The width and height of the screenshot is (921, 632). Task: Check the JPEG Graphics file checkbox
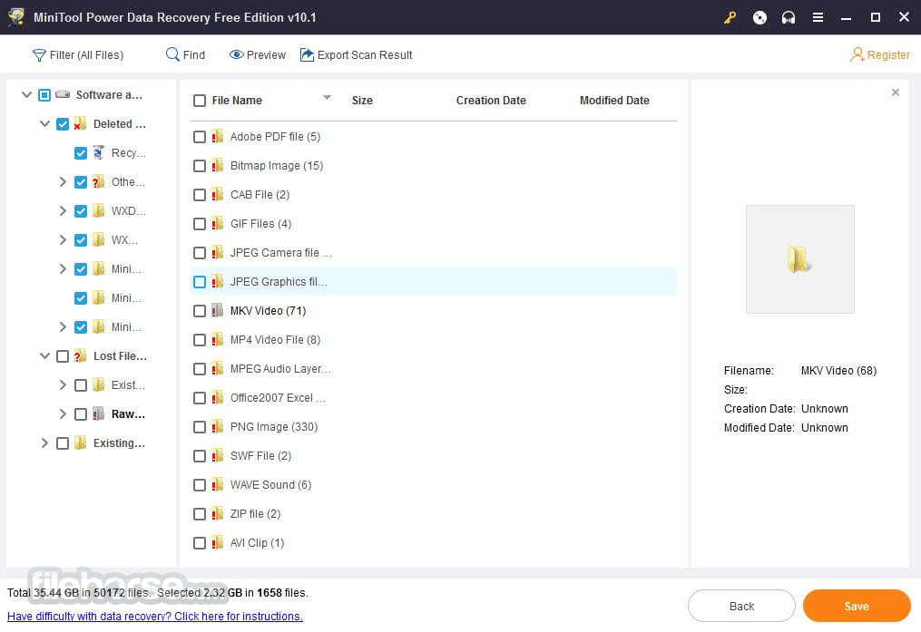(200, 282)
